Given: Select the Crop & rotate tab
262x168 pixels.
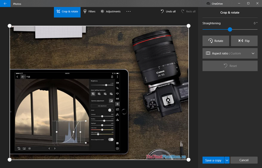Looking at the screenshot, I should (x=67, y=11).
